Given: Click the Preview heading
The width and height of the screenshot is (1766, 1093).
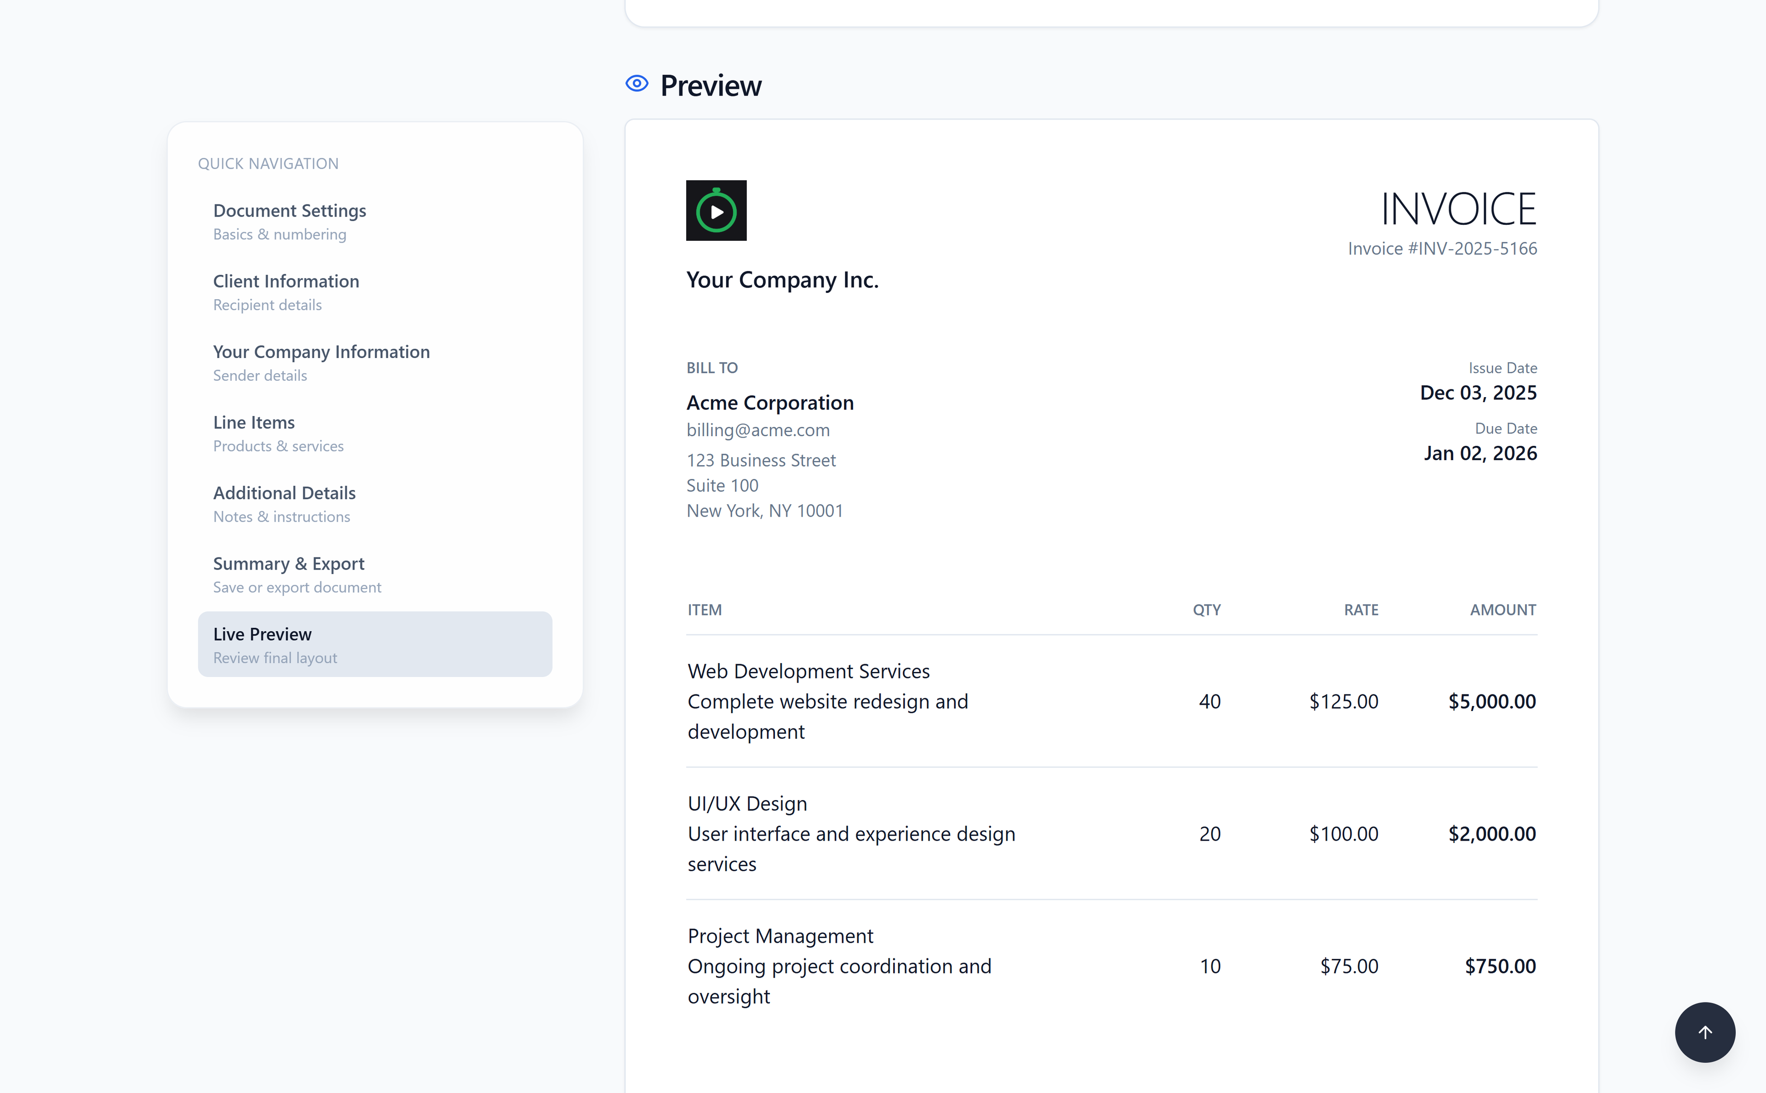Looking at the screenshot, I should 710,85.
